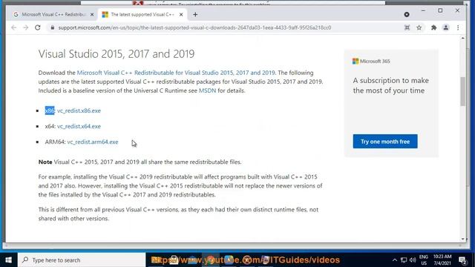The width and height of the screenshot is (475, 267).
Task: Close the Google search tab
Action: [92, 15]
